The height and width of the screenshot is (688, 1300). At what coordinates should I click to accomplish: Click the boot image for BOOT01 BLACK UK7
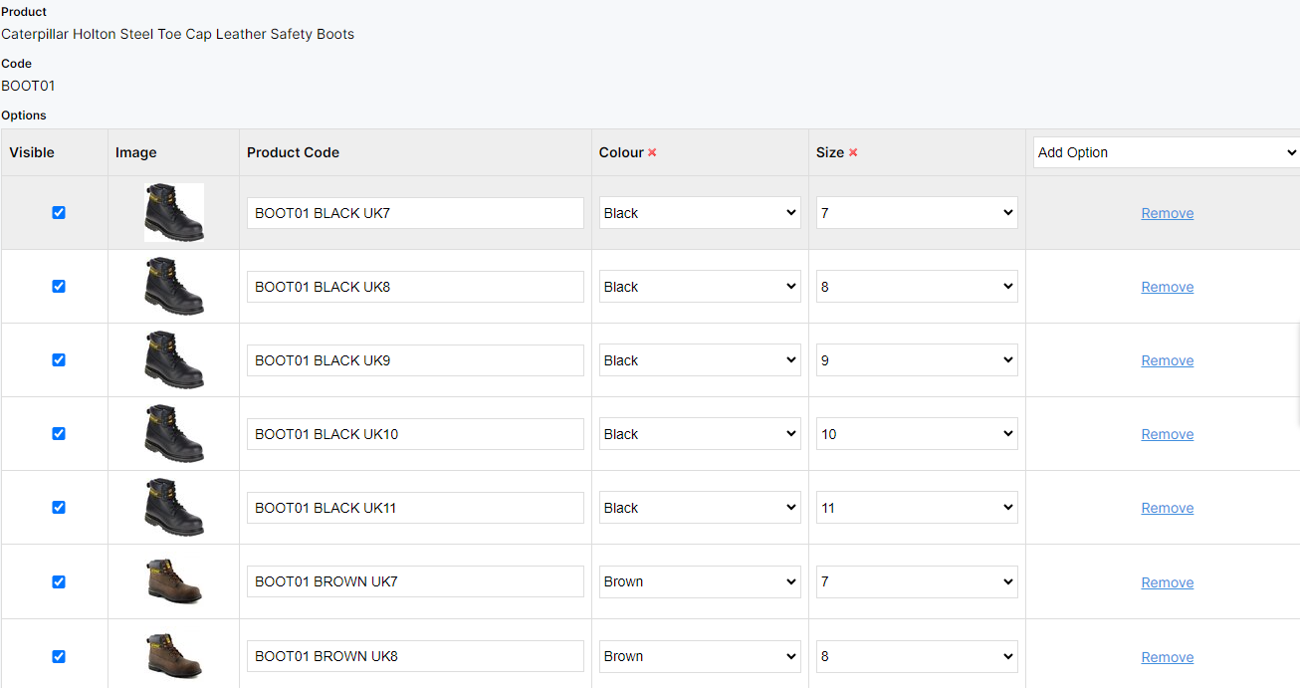(x=173, y=213)
